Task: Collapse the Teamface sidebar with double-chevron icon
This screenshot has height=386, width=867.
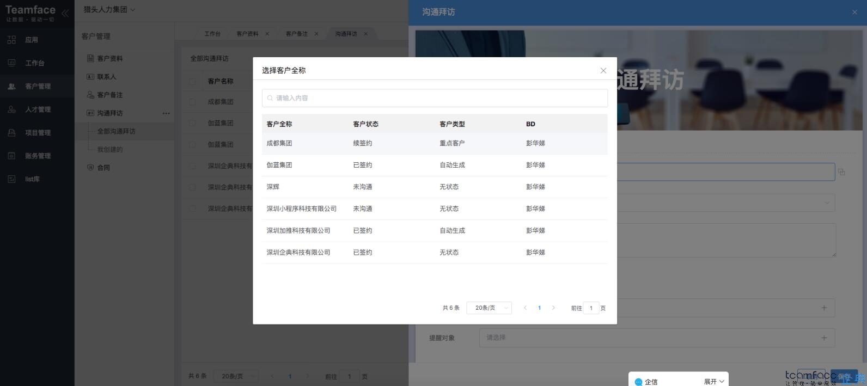Action: [x=65, y=13]
